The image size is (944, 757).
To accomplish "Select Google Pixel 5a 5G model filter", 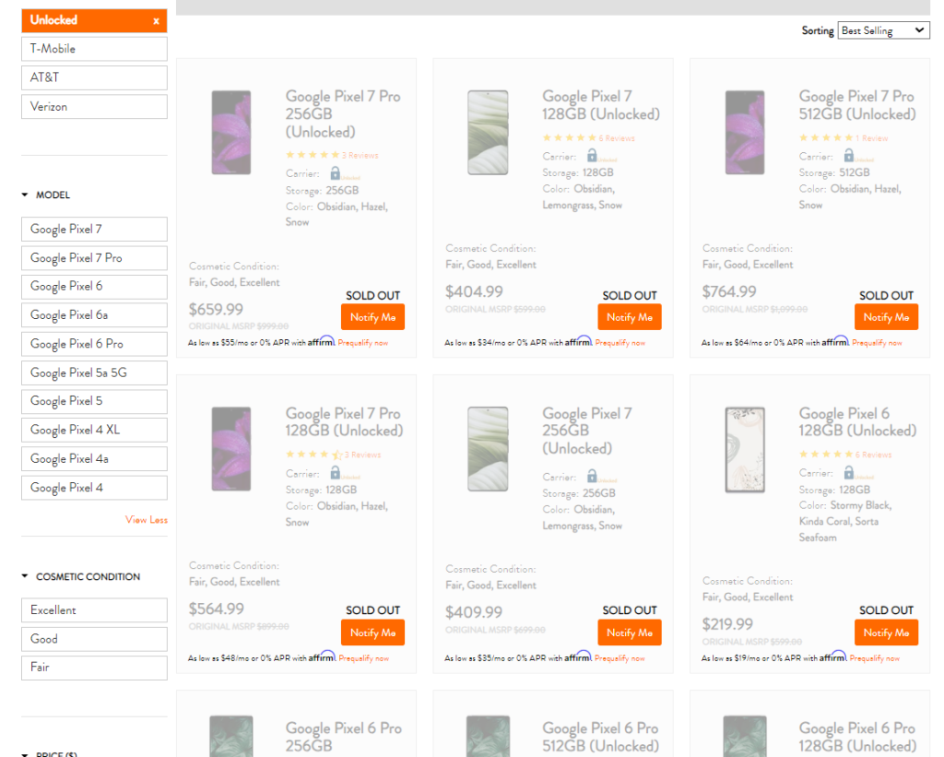I will (x=95, y=373).
